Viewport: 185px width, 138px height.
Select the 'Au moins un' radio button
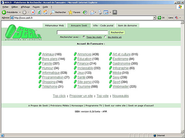click(x=105, y=37)
